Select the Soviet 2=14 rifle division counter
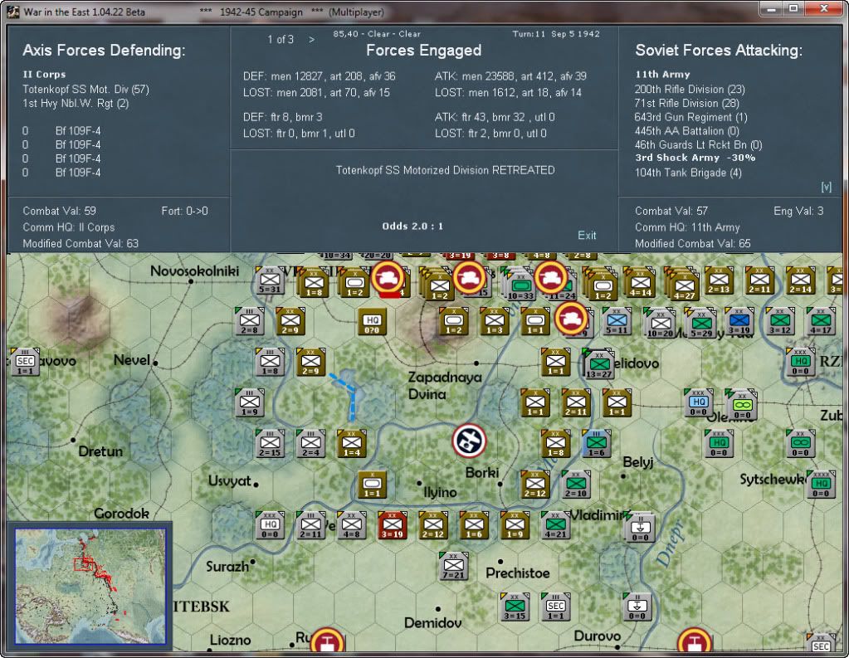The image size is (849, 658). tap(800, 280)
